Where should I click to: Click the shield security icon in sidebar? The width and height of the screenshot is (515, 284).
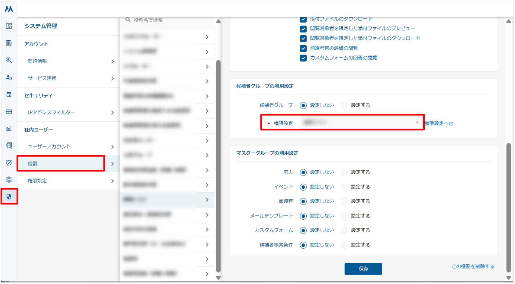pyautogui.click(x=9, y=197)
